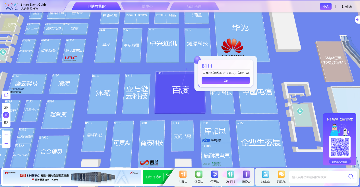Screen dimensions: 360x187
Task: Click the Go button in B111 popup
Action: coord(225,81)
